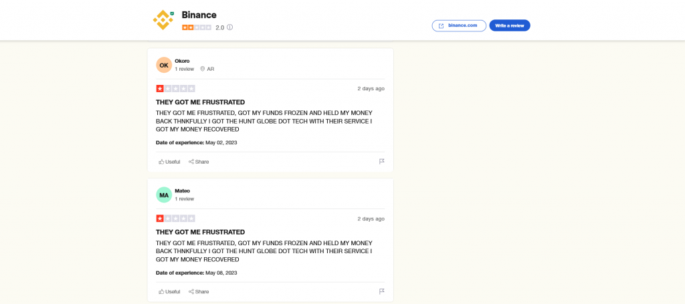This screenshot has width=685, height=304.
Task: Click Mateo's MA avatar
Action: click(164, 194)
